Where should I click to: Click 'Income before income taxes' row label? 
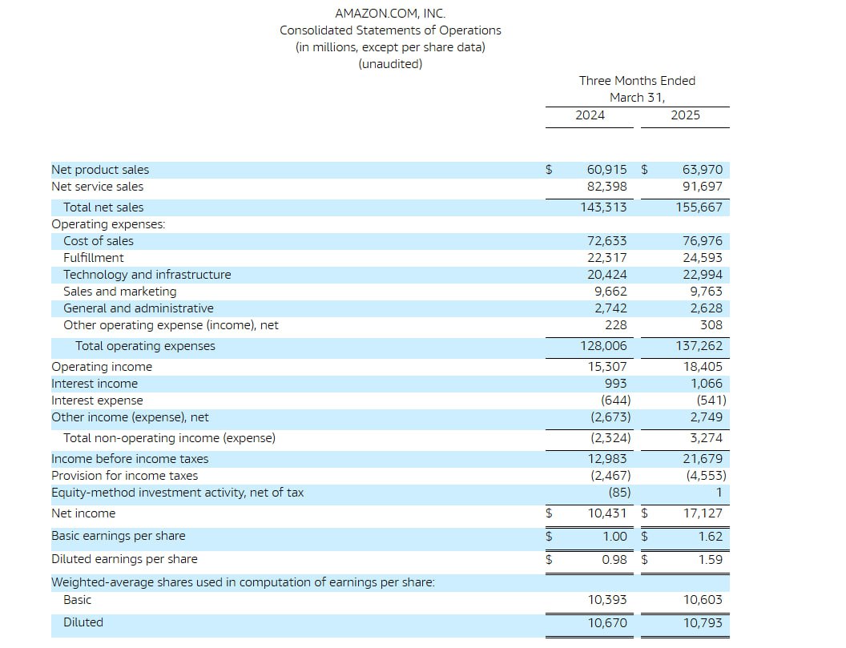click(x=130, y=459)
